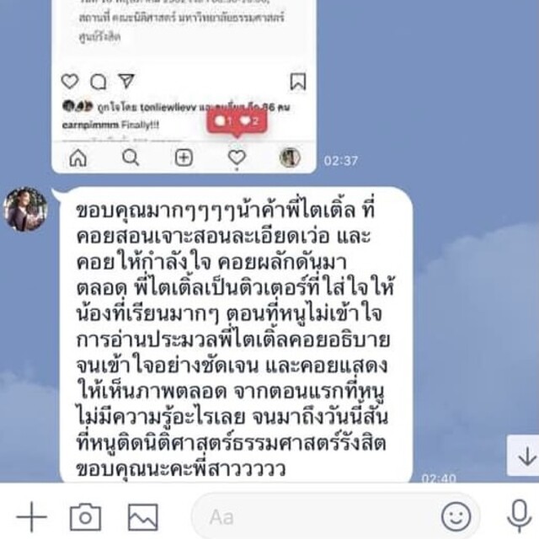Tap the new post plus square icon
The image size is (539, 539).
(184, 157)
